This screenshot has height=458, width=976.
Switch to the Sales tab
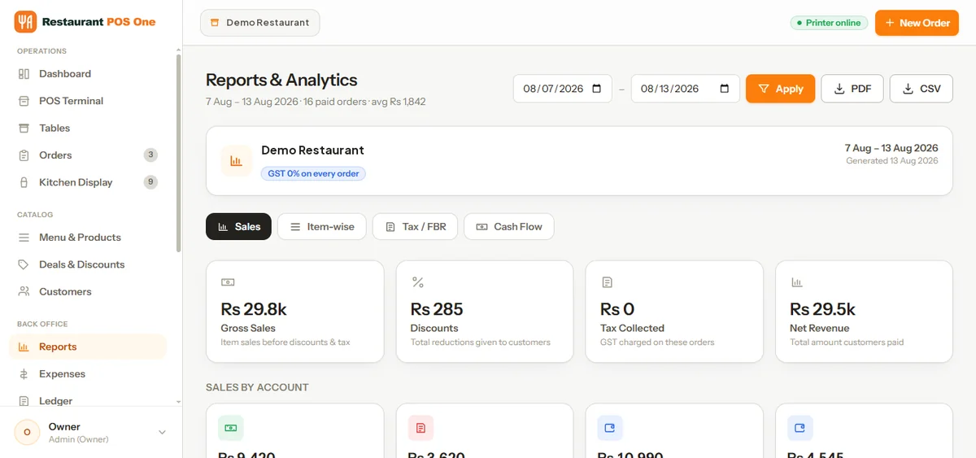coord(238,226)
